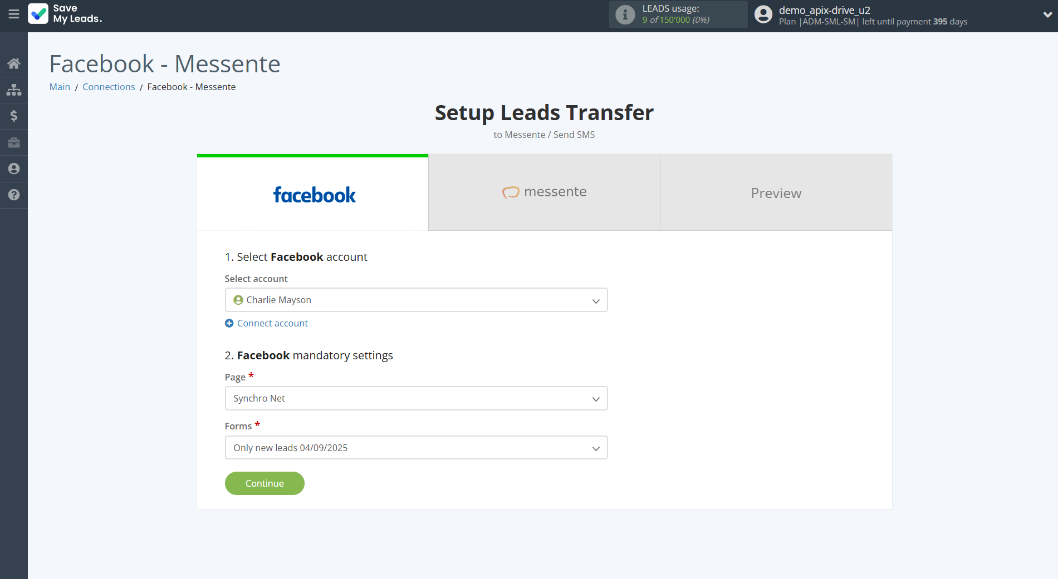The height and width of the screenshot is (579, 1058).
Task: Click the briefcase icon in sidebar
Action: [x=14, y=142]
